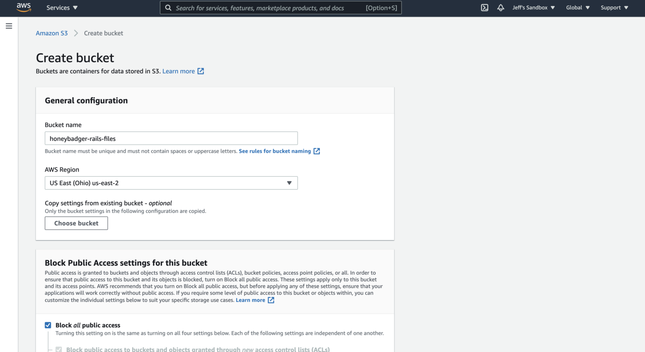Open the navigation sidebar hamburger menu
The height and width of the screenshot is (352, 645).
9,26
